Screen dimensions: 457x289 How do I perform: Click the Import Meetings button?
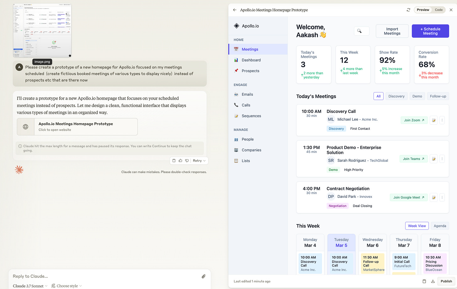[392, 31]
